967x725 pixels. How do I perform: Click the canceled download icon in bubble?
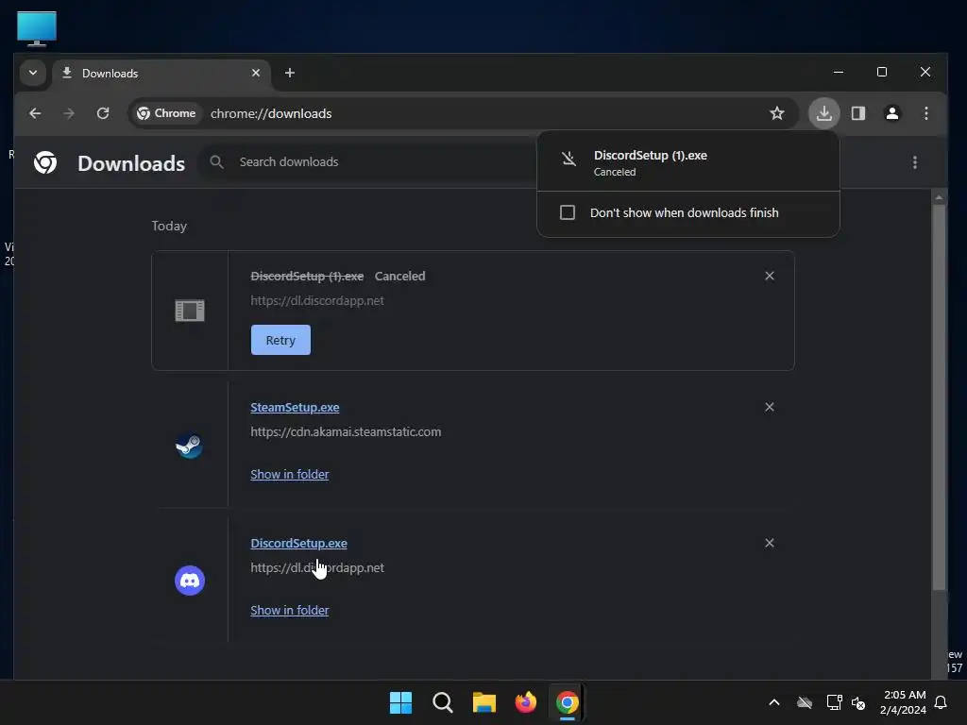click(x=568, y=160)
